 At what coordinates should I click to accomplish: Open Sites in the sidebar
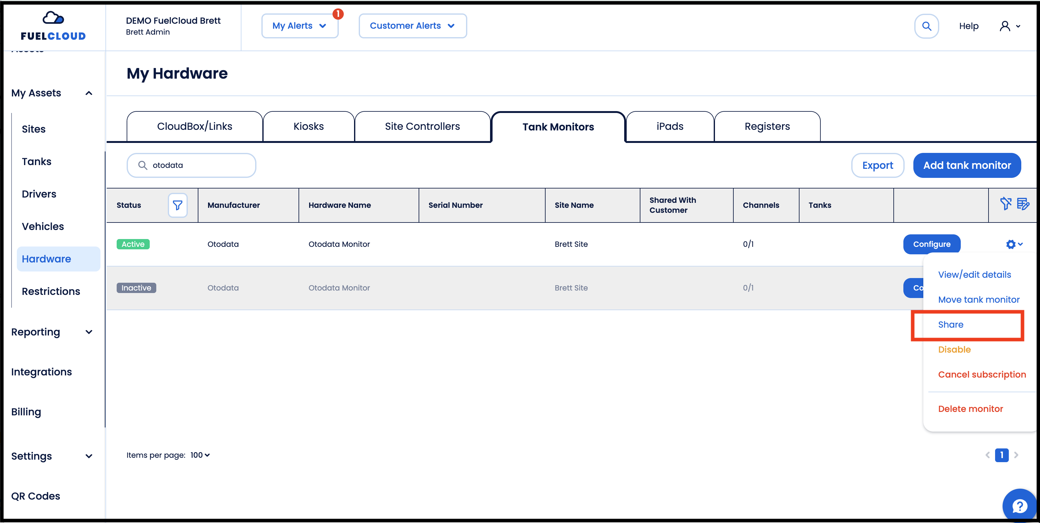(33, 129)
